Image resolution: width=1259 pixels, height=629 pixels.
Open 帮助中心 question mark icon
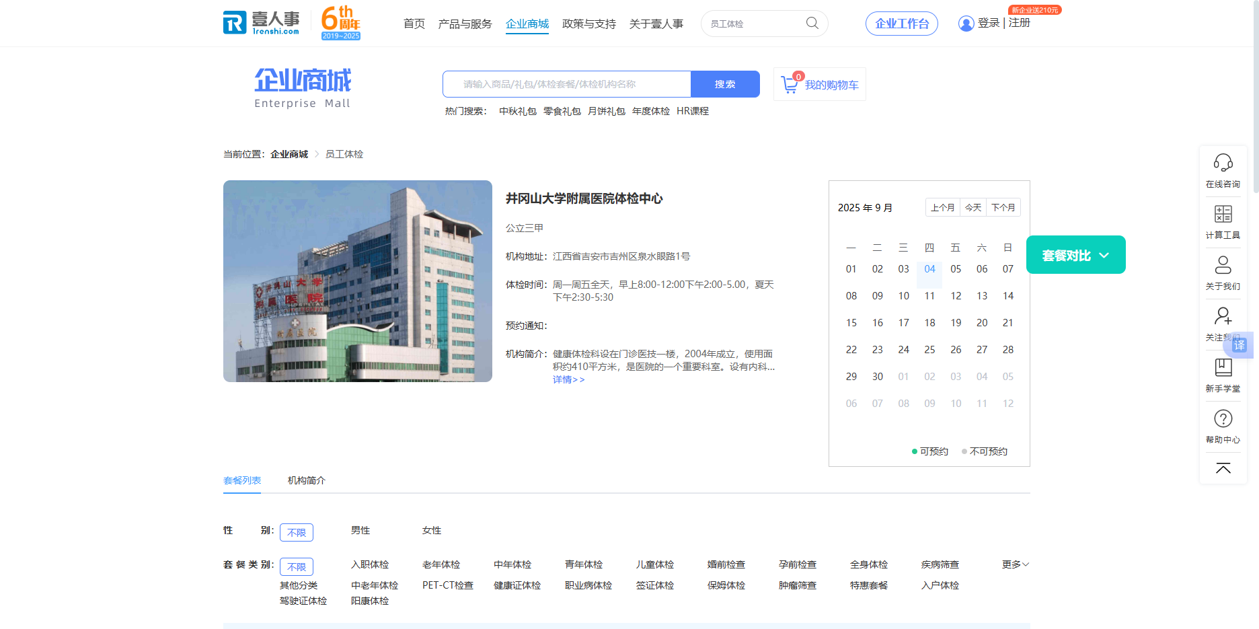click(1223, 418)
